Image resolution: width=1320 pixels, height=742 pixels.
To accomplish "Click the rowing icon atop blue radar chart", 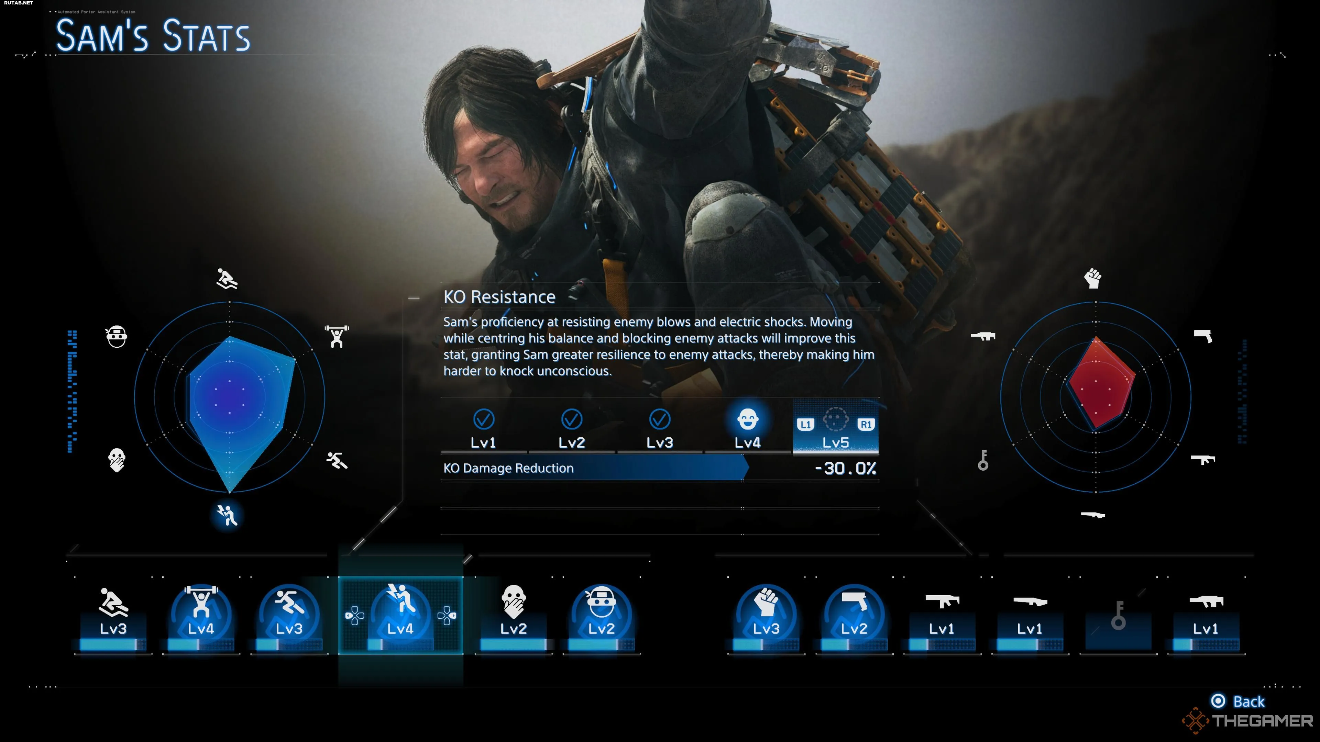I will point(227,279).
